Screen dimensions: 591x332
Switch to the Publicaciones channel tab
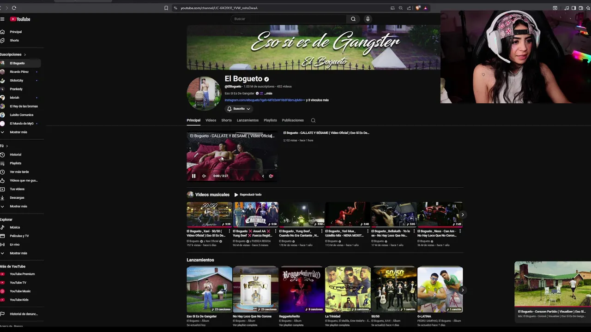point(293,120)
